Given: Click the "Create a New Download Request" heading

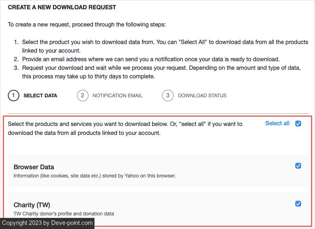Looking at the screenshot, I should [x=62, y=7].
